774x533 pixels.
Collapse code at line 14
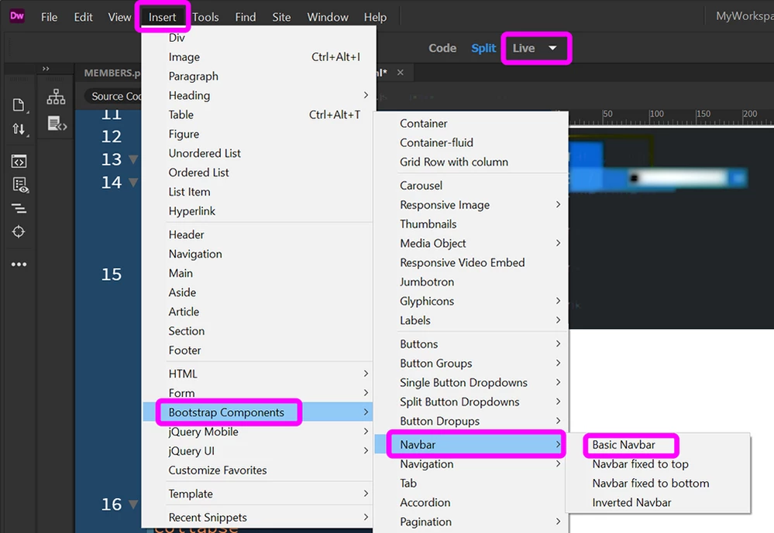(132, 183)
